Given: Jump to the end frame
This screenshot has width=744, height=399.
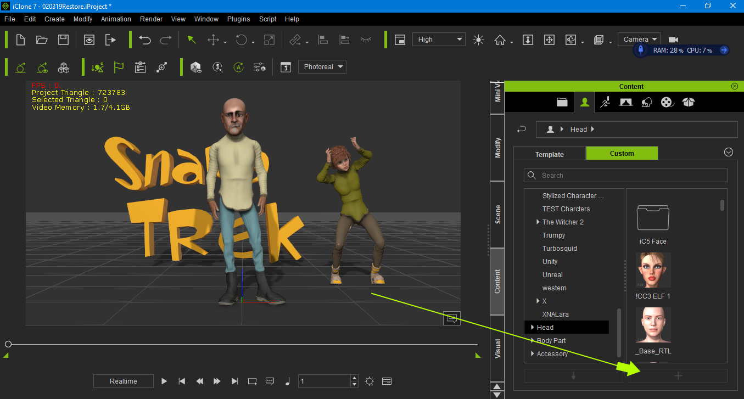Looking at the screenshot, I should pos(235,381).
